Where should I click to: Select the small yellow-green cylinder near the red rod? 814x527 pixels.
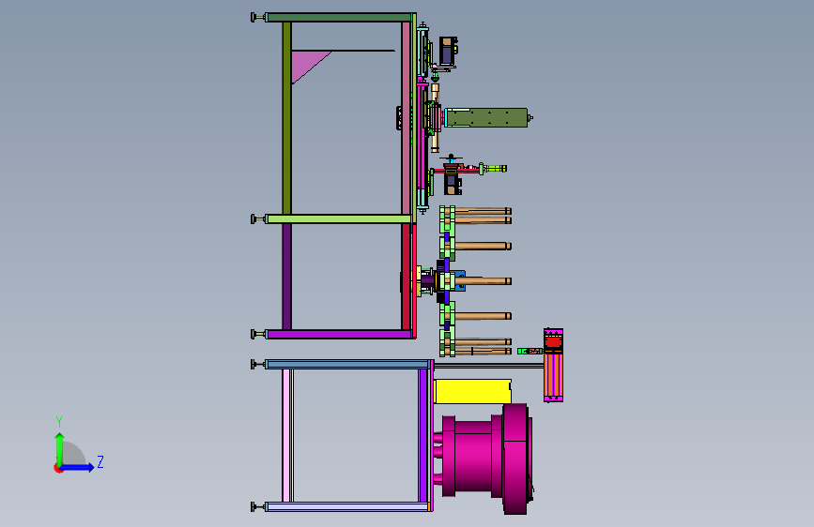coord(493,169)
